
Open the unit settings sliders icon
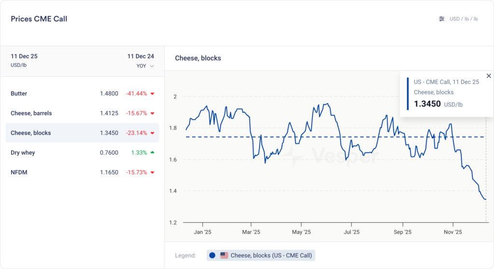(441, 19)
